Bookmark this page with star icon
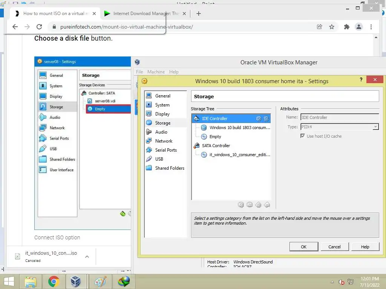Screen dimensions: 386x289 [x=332, y=27]
